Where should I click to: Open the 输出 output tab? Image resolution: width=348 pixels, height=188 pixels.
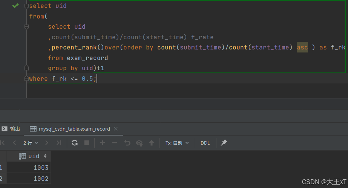[11, 129]
